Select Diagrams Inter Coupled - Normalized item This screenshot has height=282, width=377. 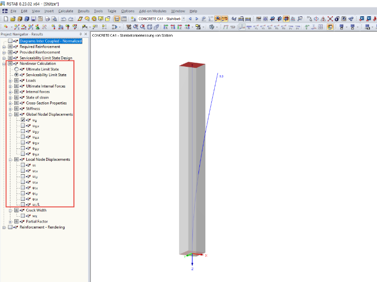[51, 41]
